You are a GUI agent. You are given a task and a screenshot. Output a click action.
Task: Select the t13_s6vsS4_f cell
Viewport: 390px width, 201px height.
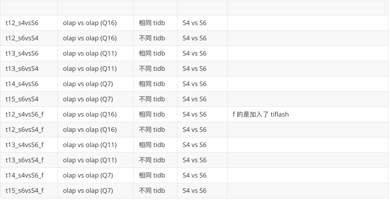[25, 160]
